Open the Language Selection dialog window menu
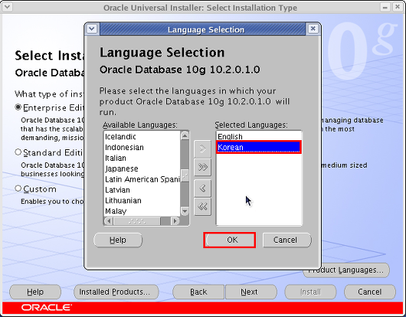The width and height of the screenshot is (406, 317). point(92,29)
